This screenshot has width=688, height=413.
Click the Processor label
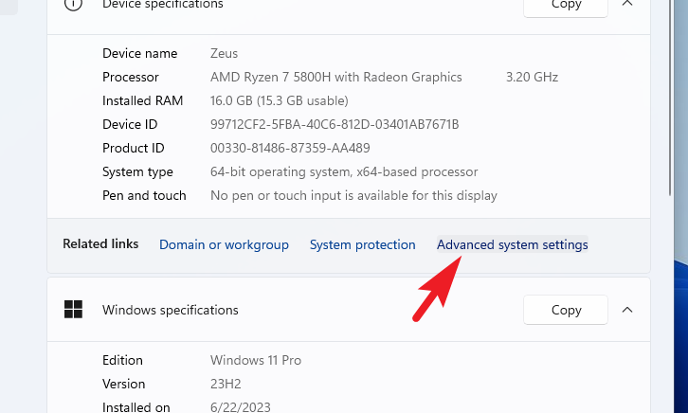(131, 77)
